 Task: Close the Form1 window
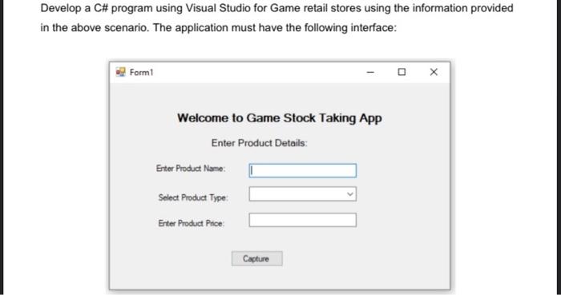pos(434,72)
